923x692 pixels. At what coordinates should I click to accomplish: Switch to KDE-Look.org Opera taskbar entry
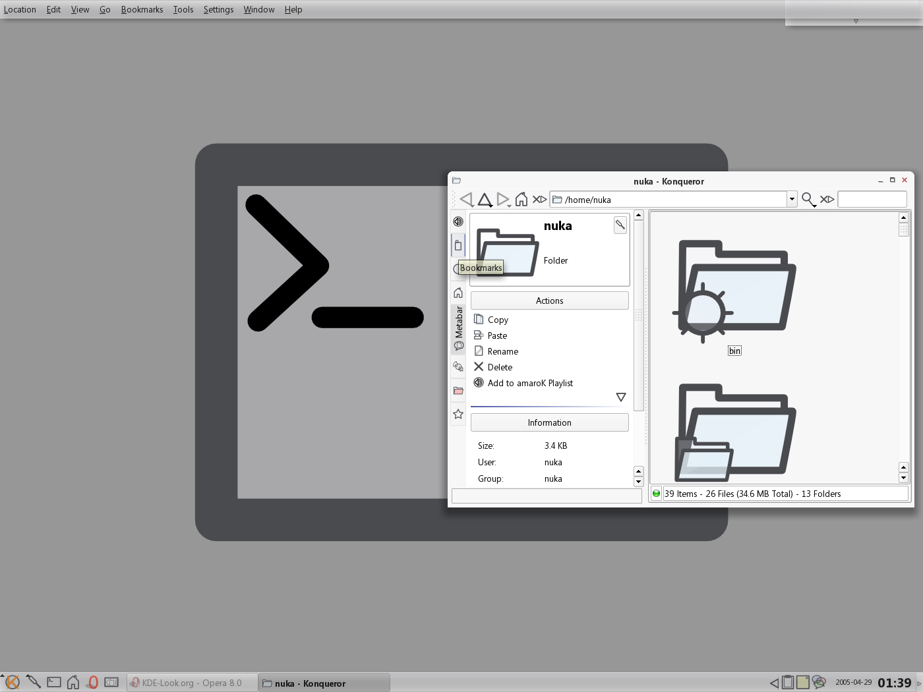(x=192, y=683)
